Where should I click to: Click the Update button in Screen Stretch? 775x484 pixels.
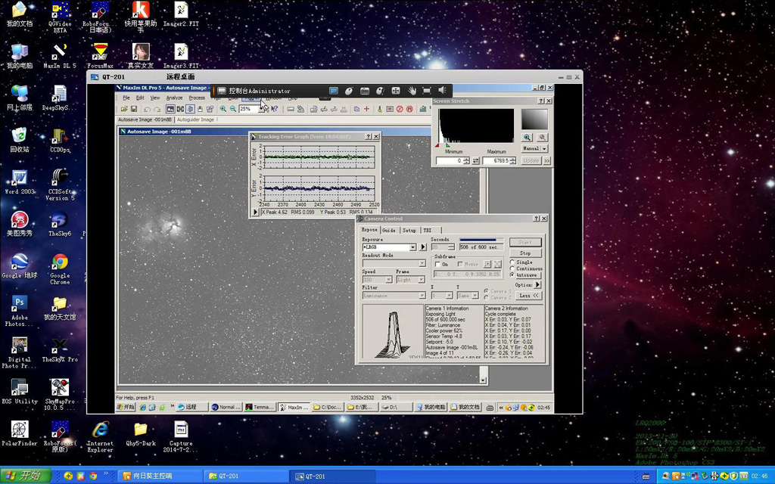531,161
